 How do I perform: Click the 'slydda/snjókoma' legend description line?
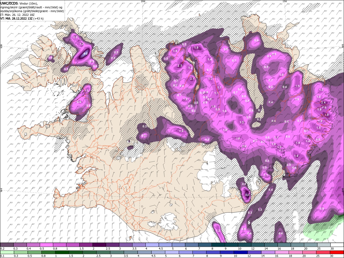pyautogui.click(x=32, y=11)
